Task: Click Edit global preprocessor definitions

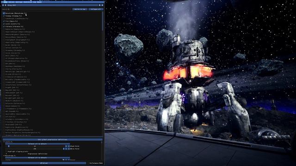Action: pyautogui.click(x=52, y=140)
